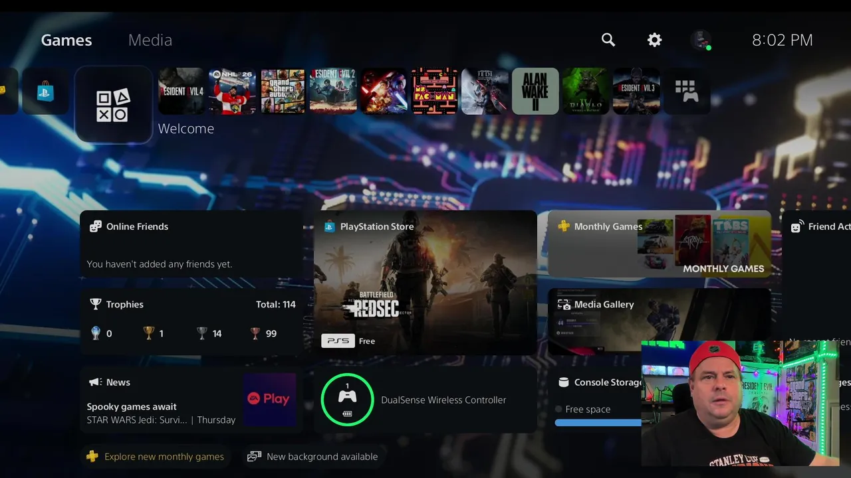Open the Trophies card

pyautogui.click(x=191, y=321)
